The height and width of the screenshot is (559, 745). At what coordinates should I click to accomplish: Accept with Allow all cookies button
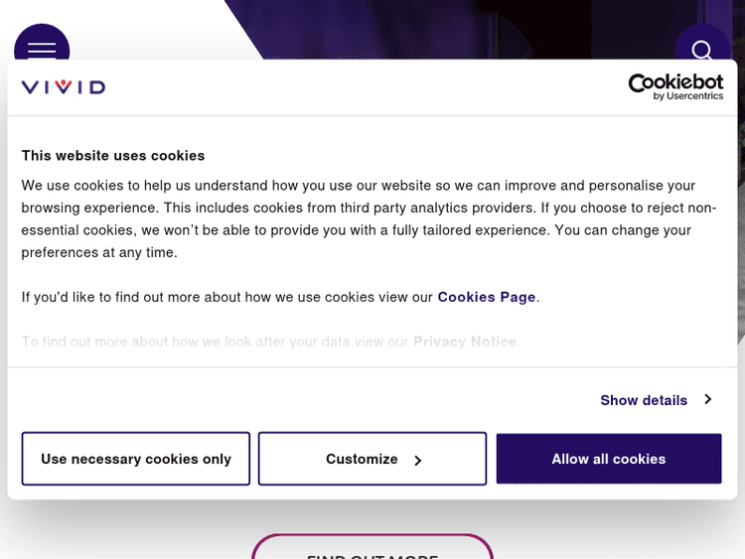[x=609, y=459]
